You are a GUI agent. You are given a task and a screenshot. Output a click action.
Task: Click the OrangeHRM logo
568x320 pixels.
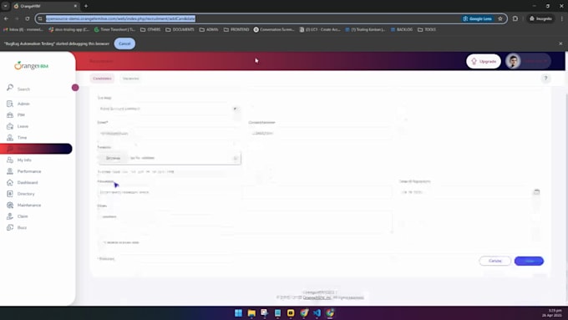(32, 66)
